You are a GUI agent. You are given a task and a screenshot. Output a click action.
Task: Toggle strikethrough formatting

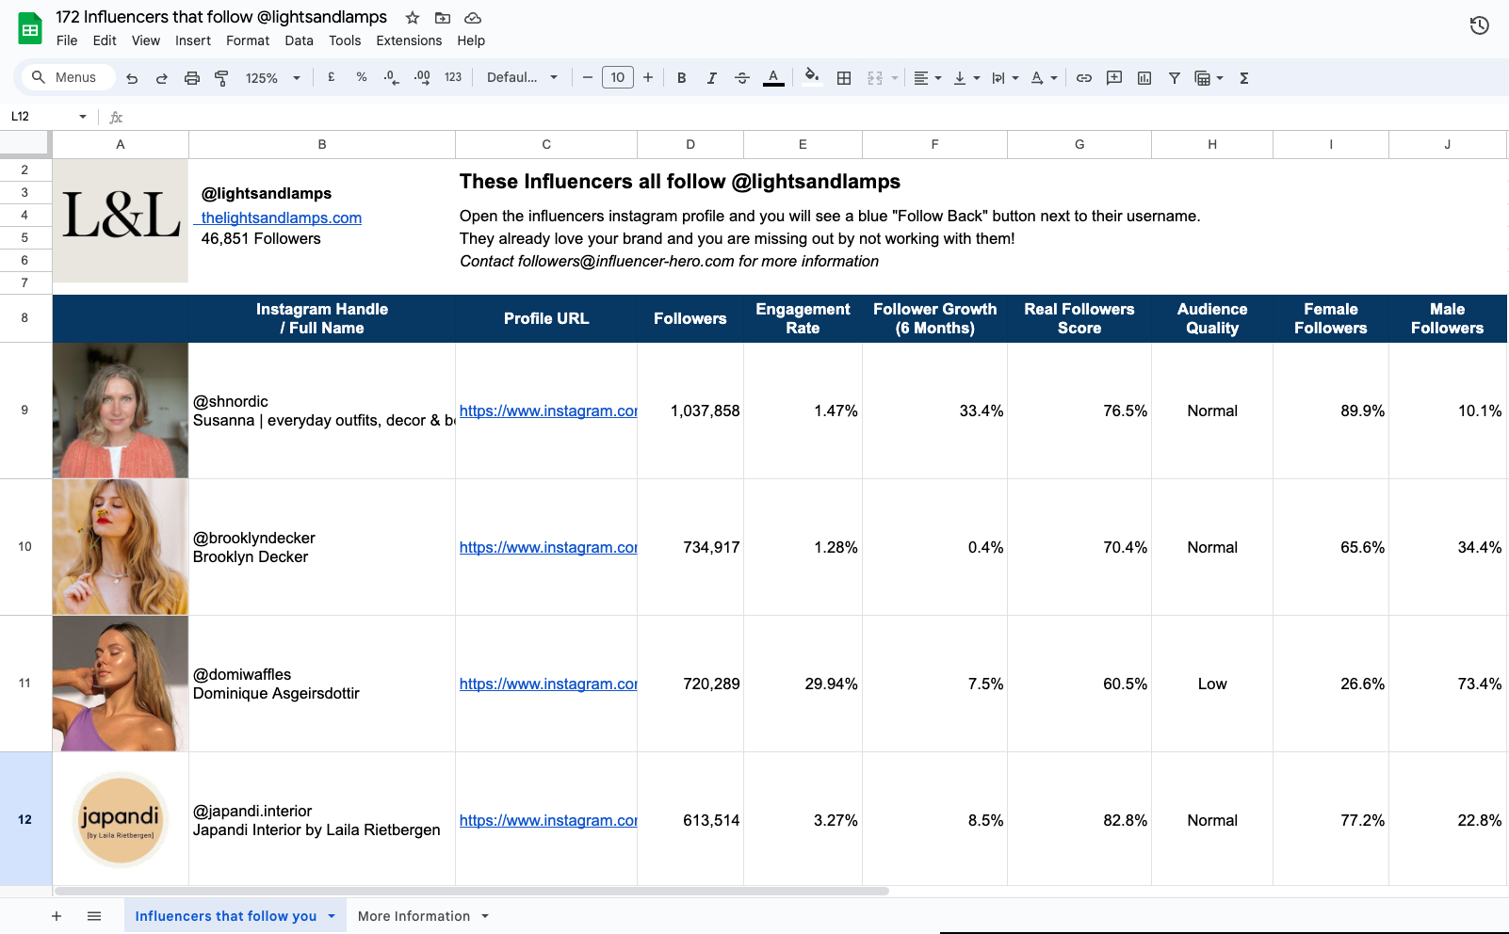click(x=742, y=77)
